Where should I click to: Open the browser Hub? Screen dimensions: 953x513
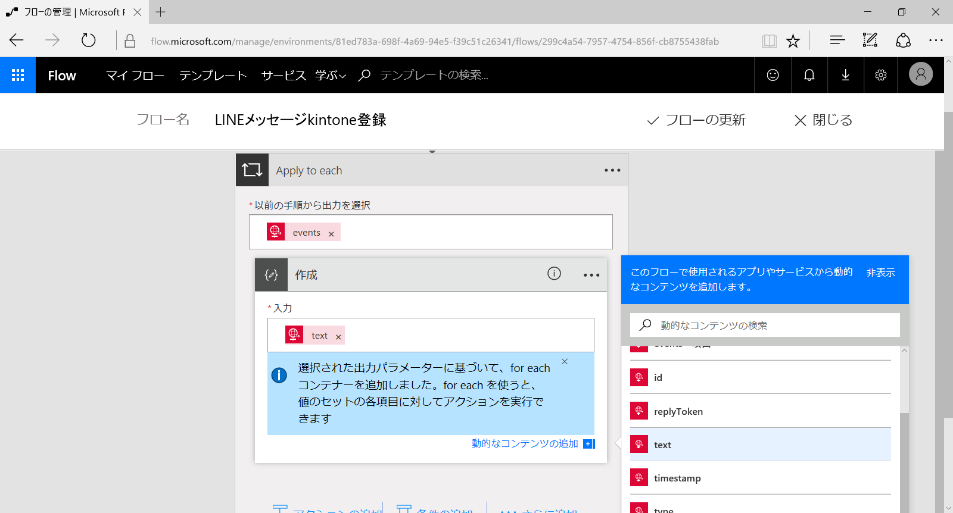click(x=837, y=40)
